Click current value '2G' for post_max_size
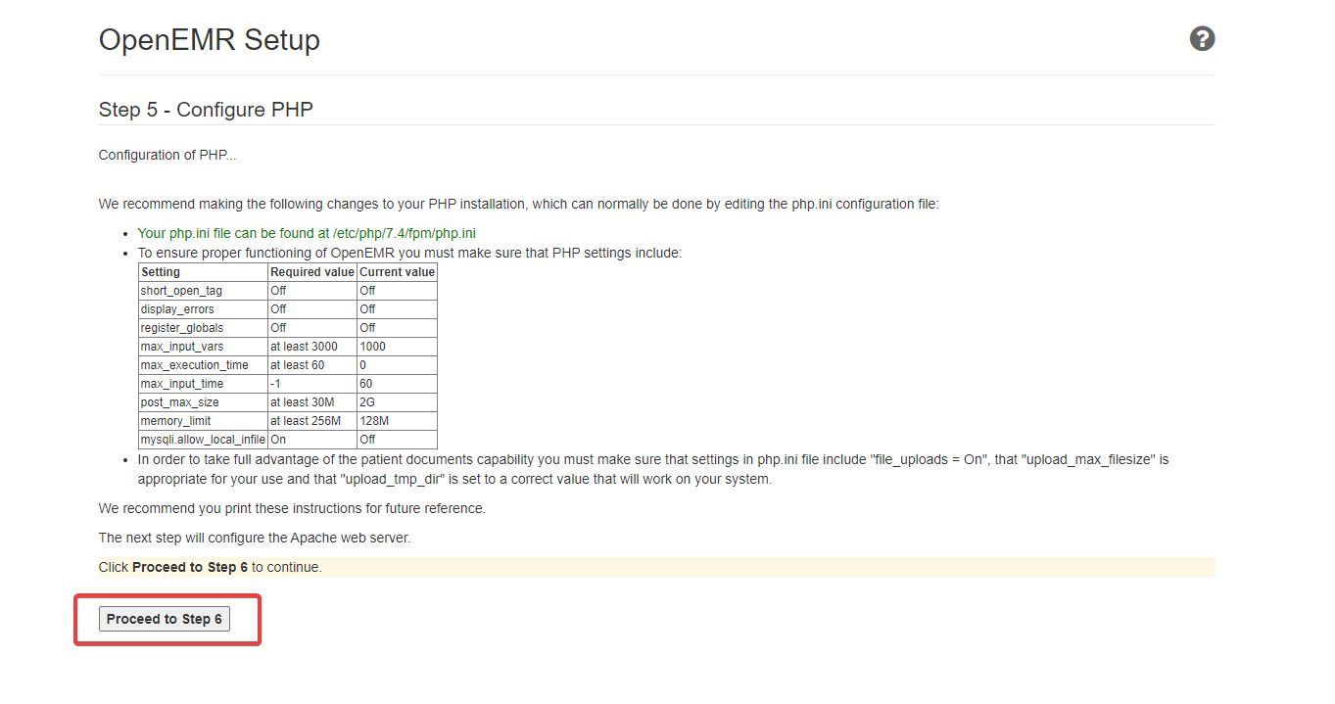 [397, 402]
